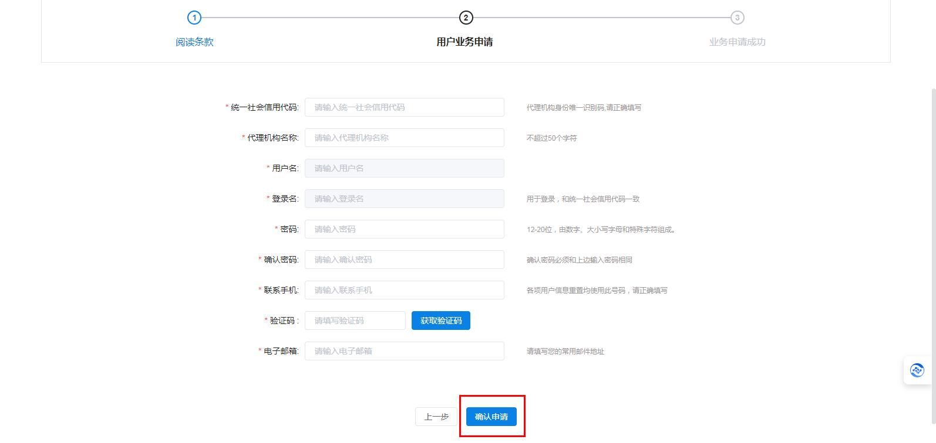Click into the 联系手机 field
The image size is (936, 443).
[404, 290]
